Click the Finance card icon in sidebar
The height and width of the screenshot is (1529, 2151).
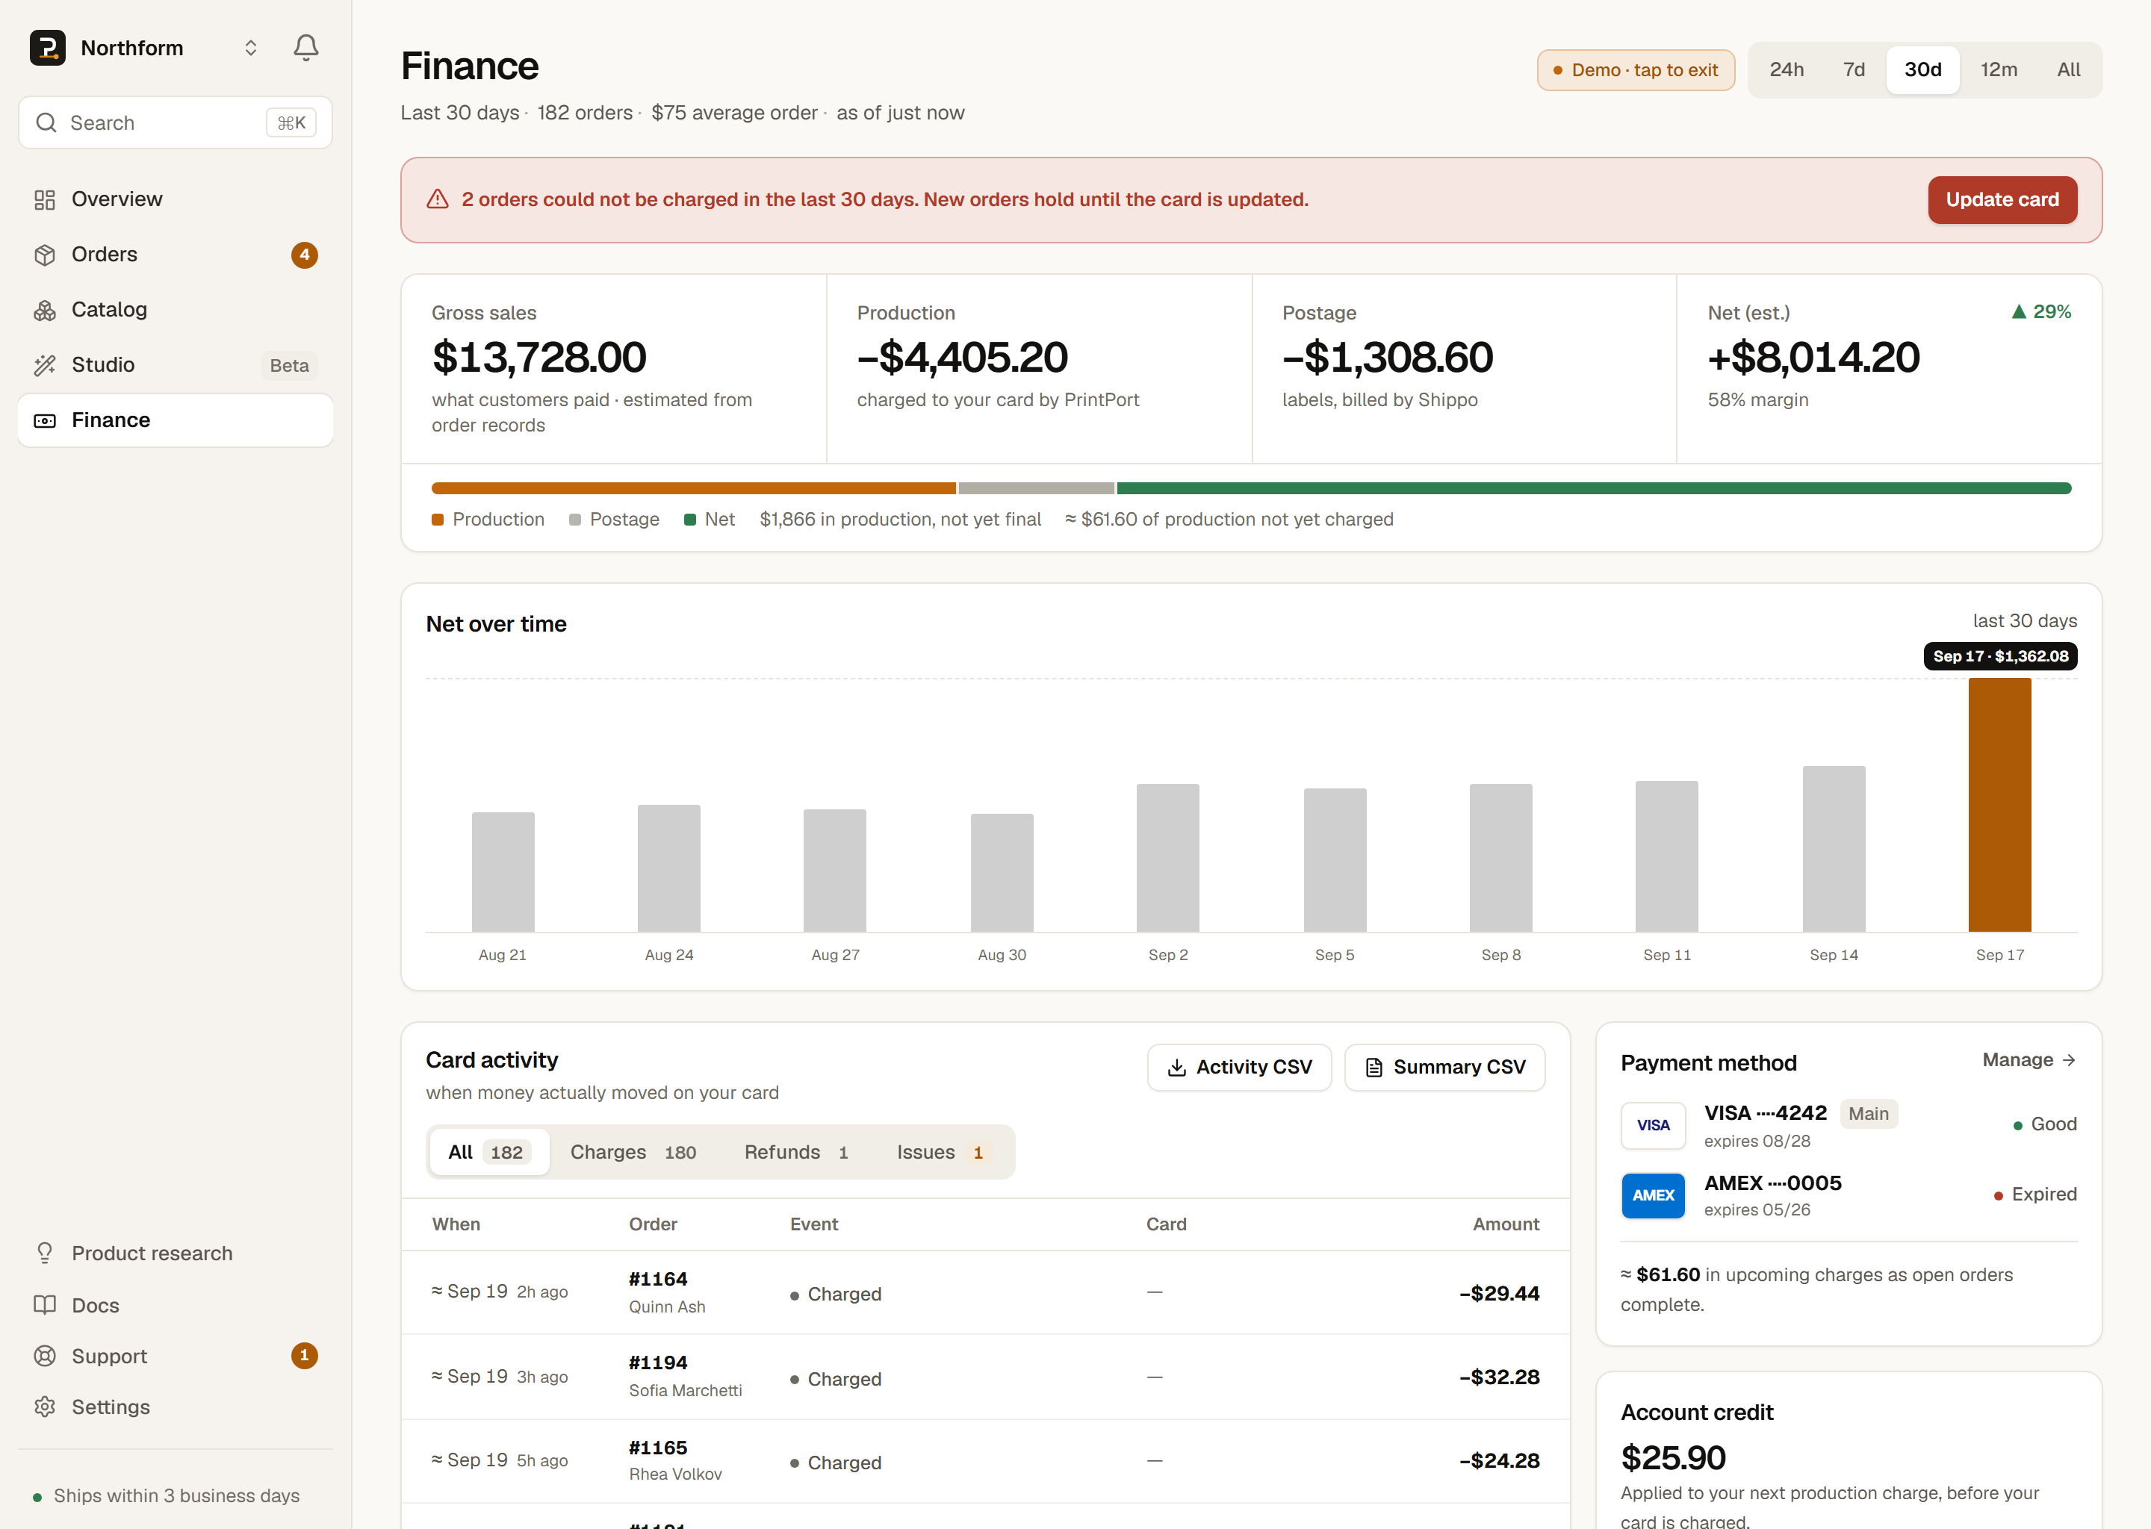click(44, 421)
